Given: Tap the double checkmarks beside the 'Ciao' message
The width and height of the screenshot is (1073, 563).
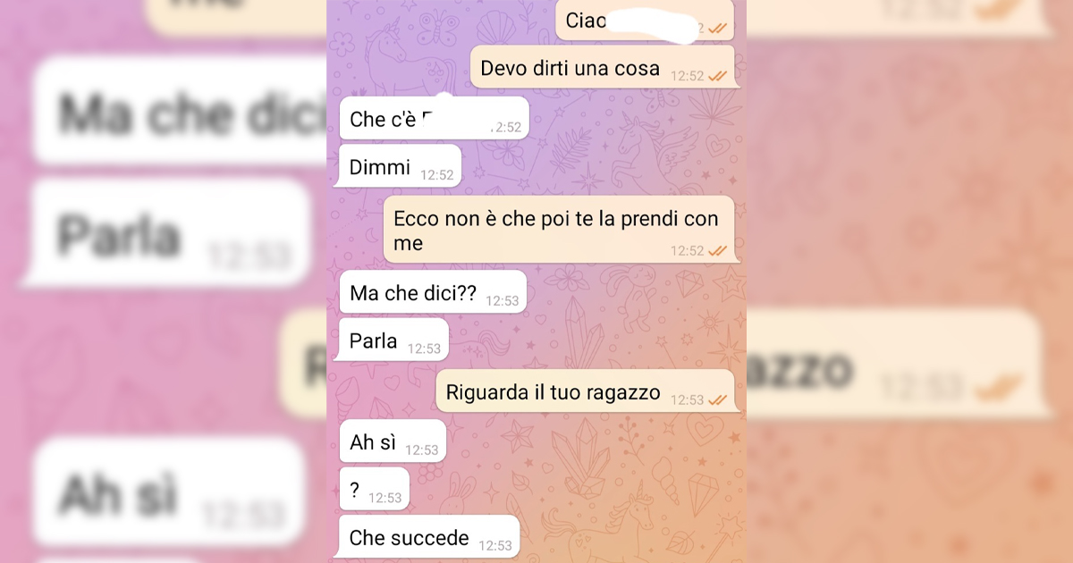Looking at the screenshot, I should (x=718, y=29).
